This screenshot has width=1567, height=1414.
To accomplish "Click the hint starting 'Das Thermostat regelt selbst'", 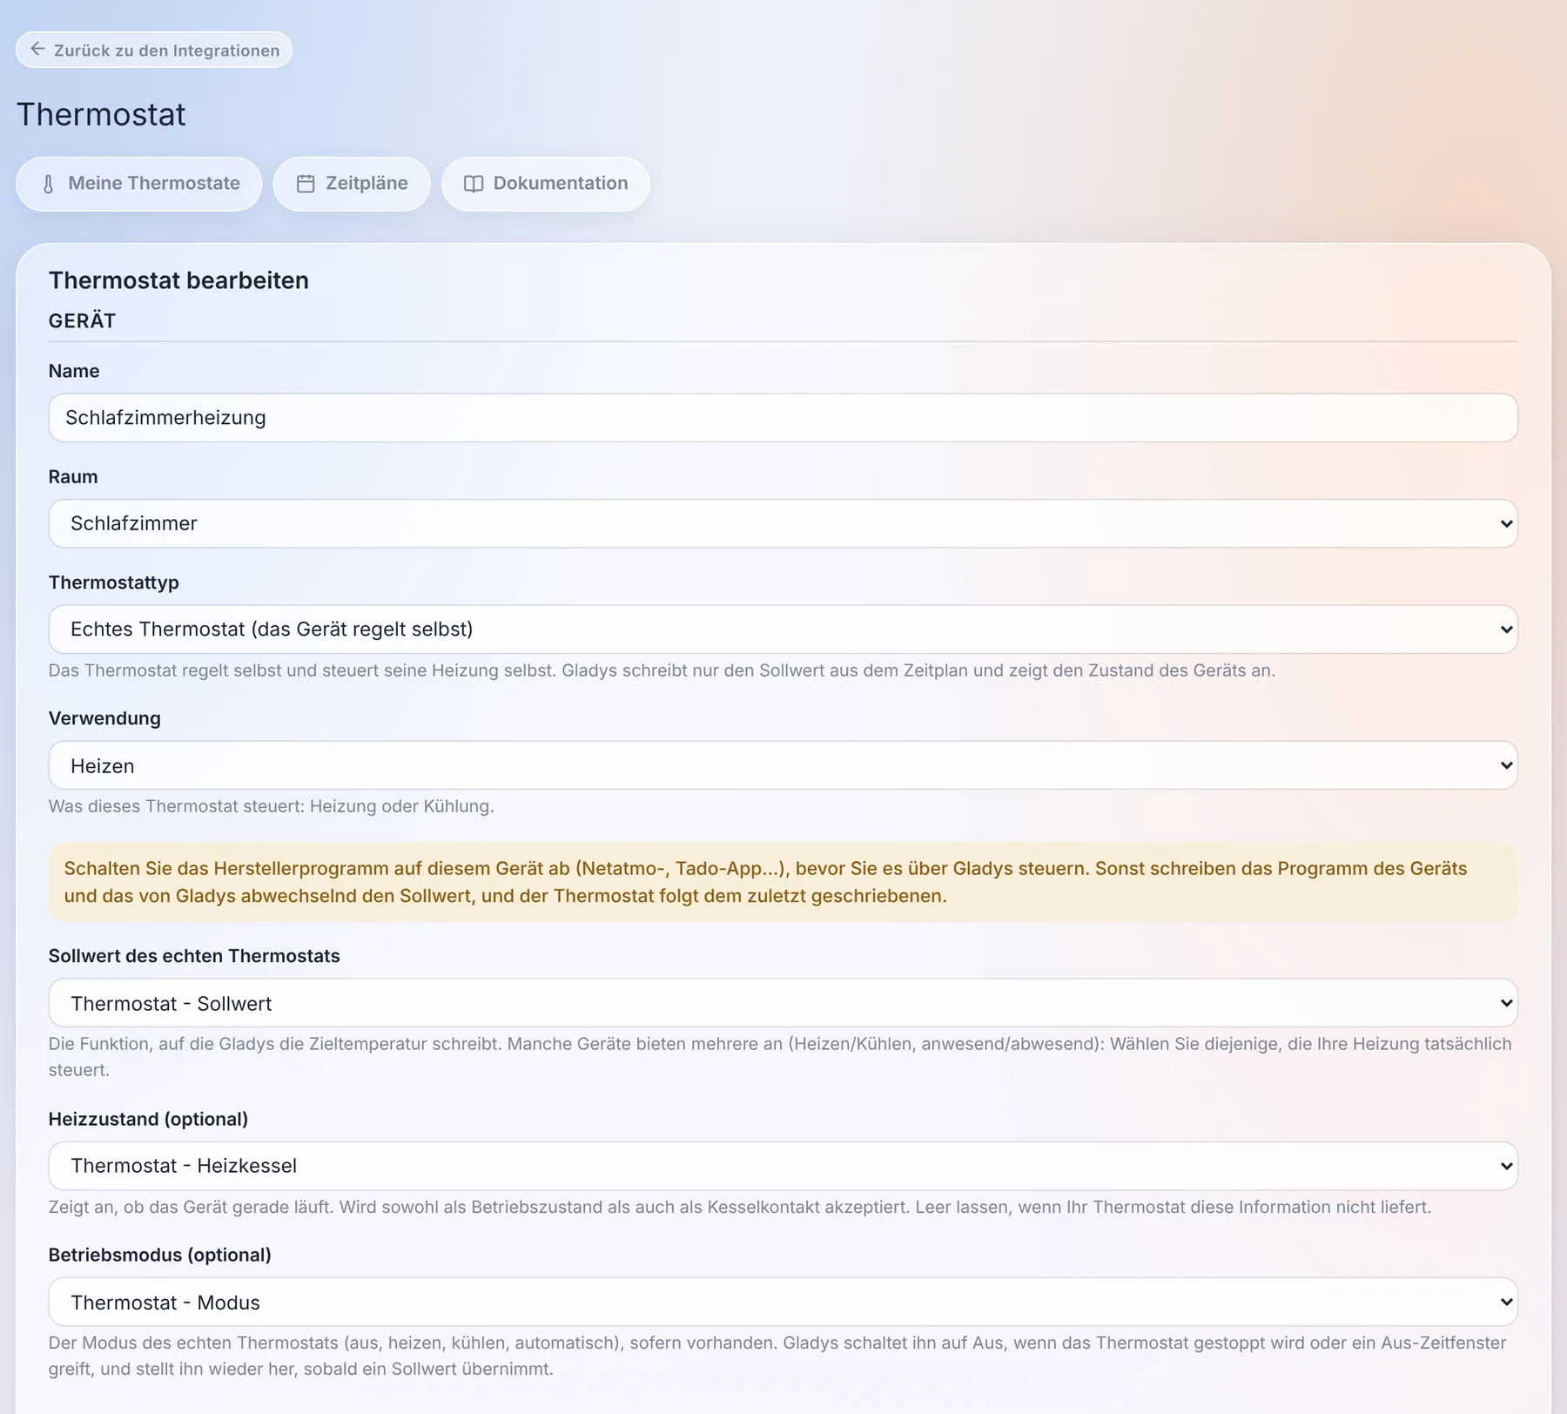I will tap(662, 670).
